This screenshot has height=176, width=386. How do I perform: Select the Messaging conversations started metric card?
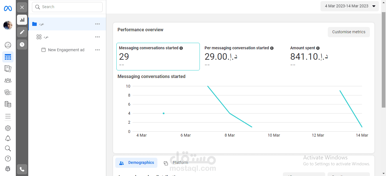(x=158, y=57)
